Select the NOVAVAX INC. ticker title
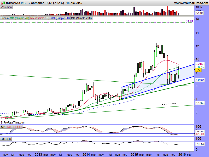The height and width of the screenshot is (157, 209). click(x=16, y=3)
